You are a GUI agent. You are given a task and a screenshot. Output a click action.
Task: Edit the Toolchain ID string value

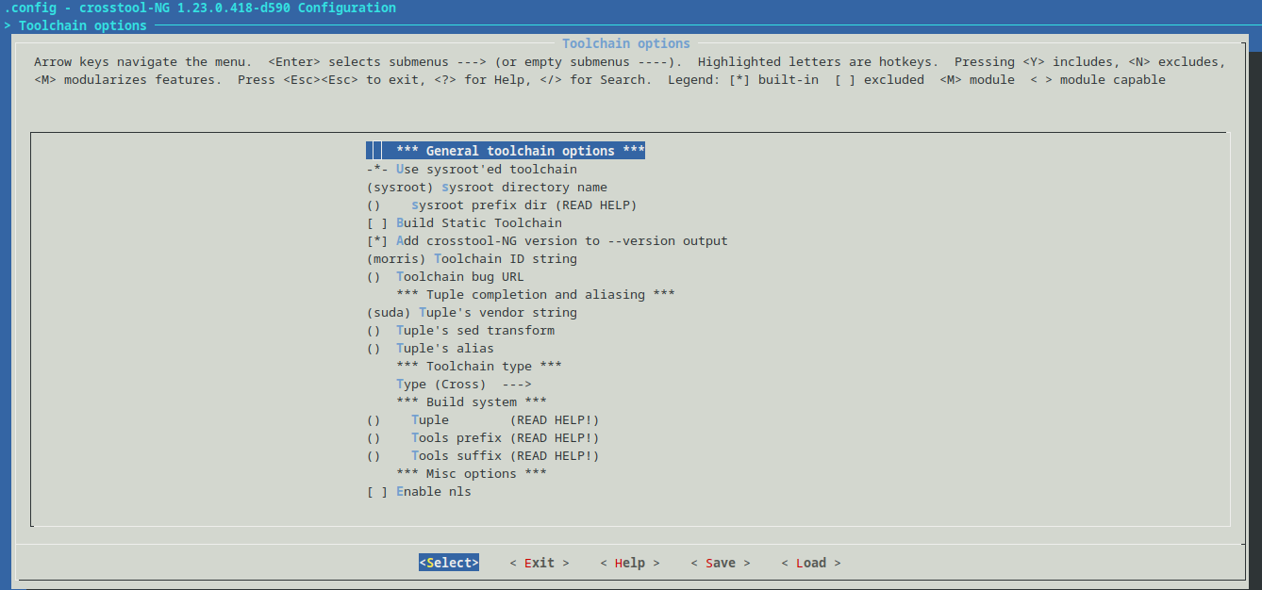tap(472, 258)
